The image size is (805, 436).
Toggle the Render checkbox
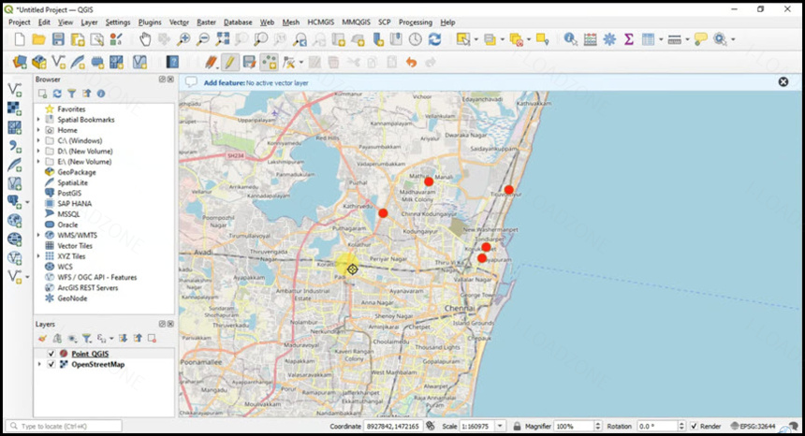tap(695, 427)
